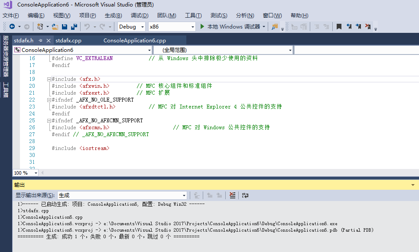The image size is (419, 252).
Task: Collapse #ifndef _AFX_NO_AFXCMN_SUPPORT block
Action: tap(49, 121)
